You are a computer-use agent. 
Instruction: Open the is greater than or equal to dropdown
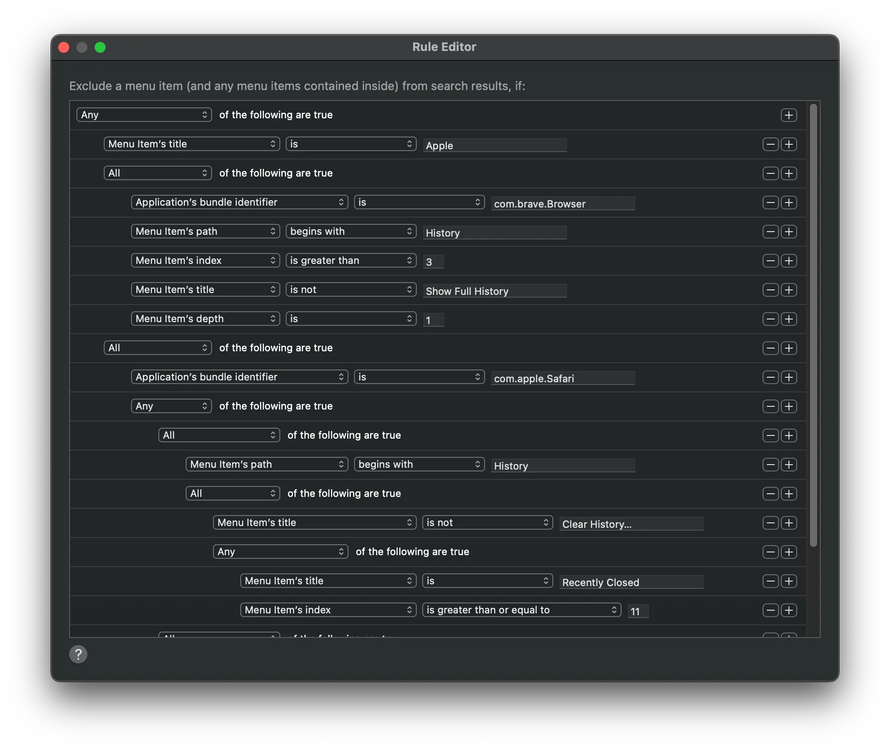pos(521,610)
